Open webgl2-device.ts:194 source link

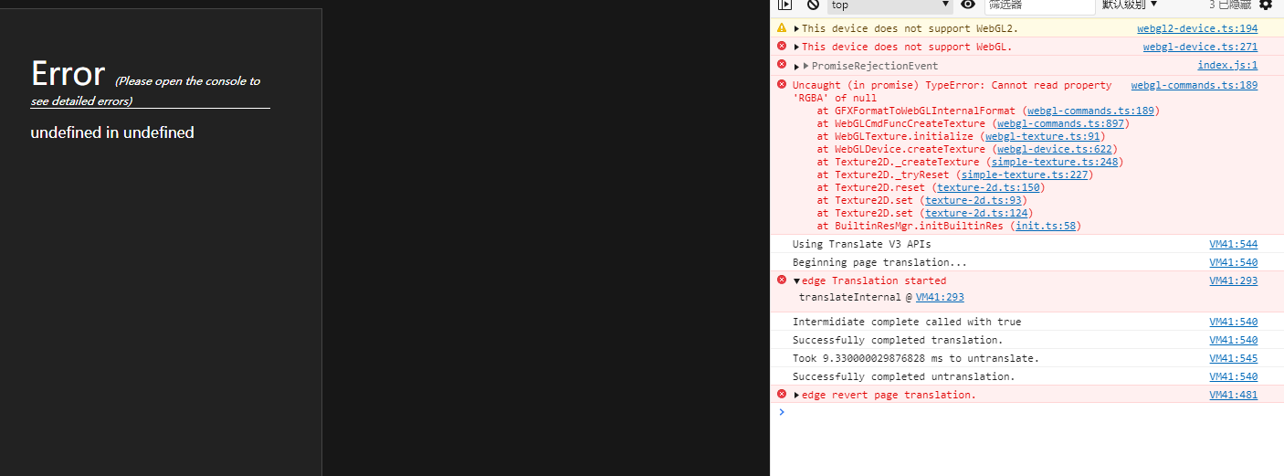[x=1196, y=29]
